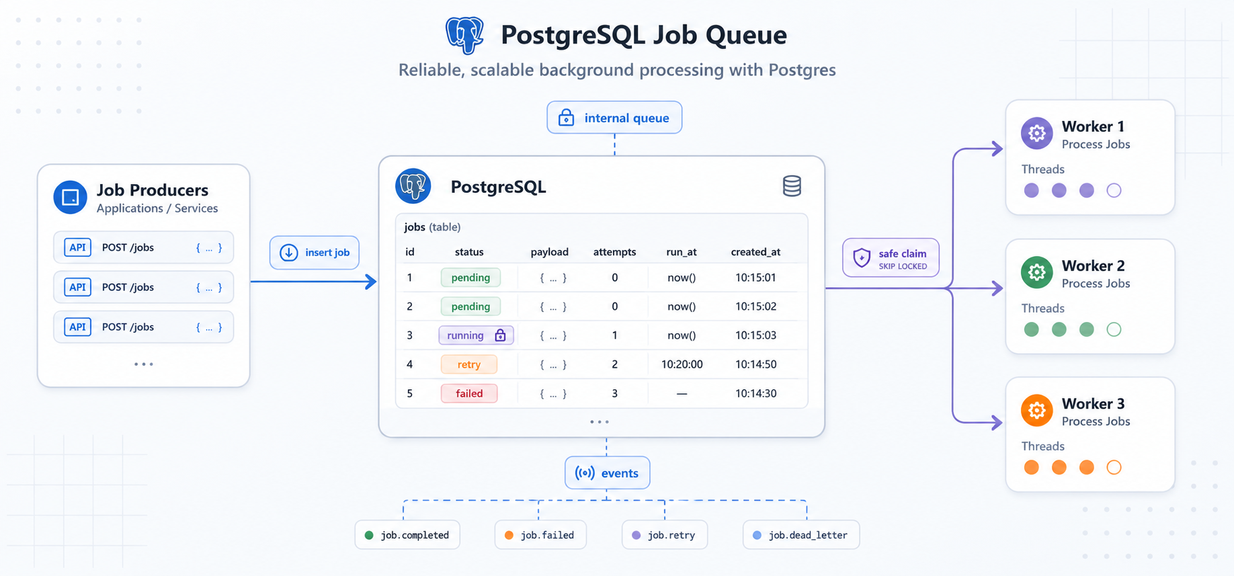Click the run_at dash for the failed job
This screenshot has height=576, width=1234.
682,393
